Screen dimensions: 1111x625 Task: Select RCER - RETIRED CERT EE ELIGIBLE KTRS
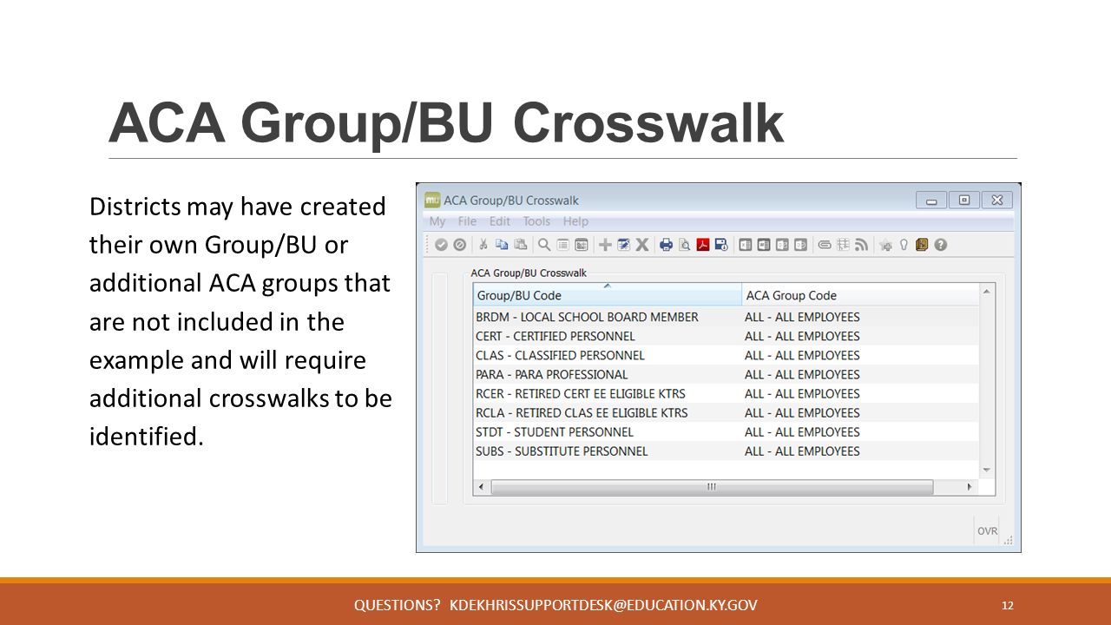coord(726,393)
